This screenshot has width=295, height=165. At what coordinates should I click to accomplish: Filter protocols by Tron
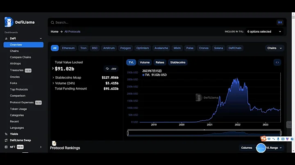click(83, 48)
